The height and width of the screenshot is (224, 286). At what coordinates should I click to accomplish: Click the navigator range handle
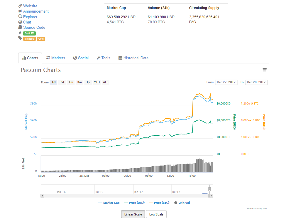tap(209, 189)
